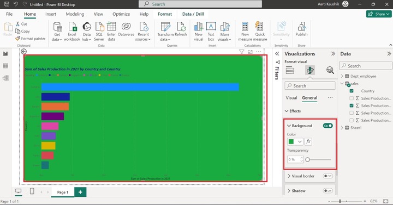Open the Analytics pane magnifier icon
The height and width of the screenshot is (205, 393).
(x=330, y=70)
